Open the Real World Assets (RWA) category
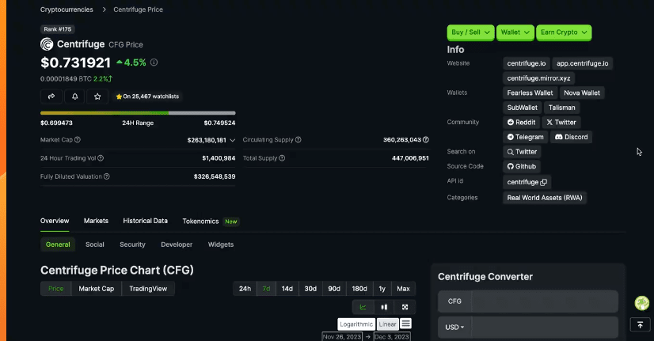 point(545,198)
